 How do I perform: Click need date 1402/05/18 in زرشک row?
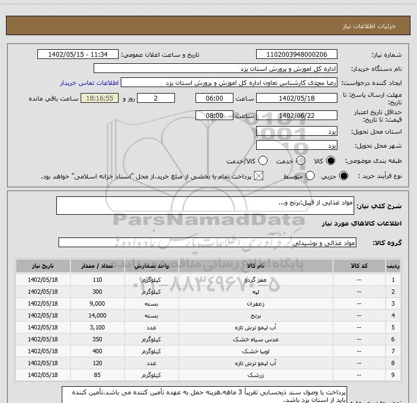[43, 375]
